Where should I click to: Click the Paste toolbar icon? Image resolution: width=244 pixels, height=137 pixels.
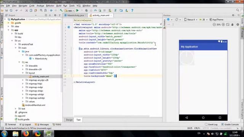tap(35, 10)
